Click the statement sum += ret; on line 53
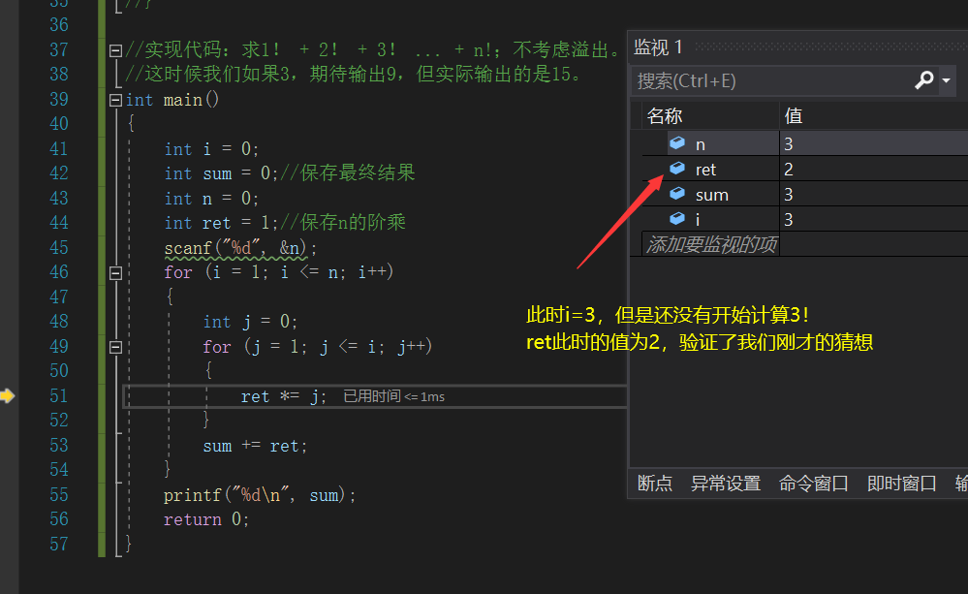This screenshot has width=968, height=594. (x=255, y=446)
